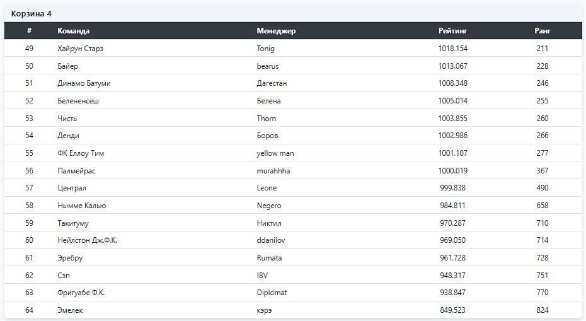Screen dimensions: 586x321
Task: Select team Эмелек row
Action: 293,310
